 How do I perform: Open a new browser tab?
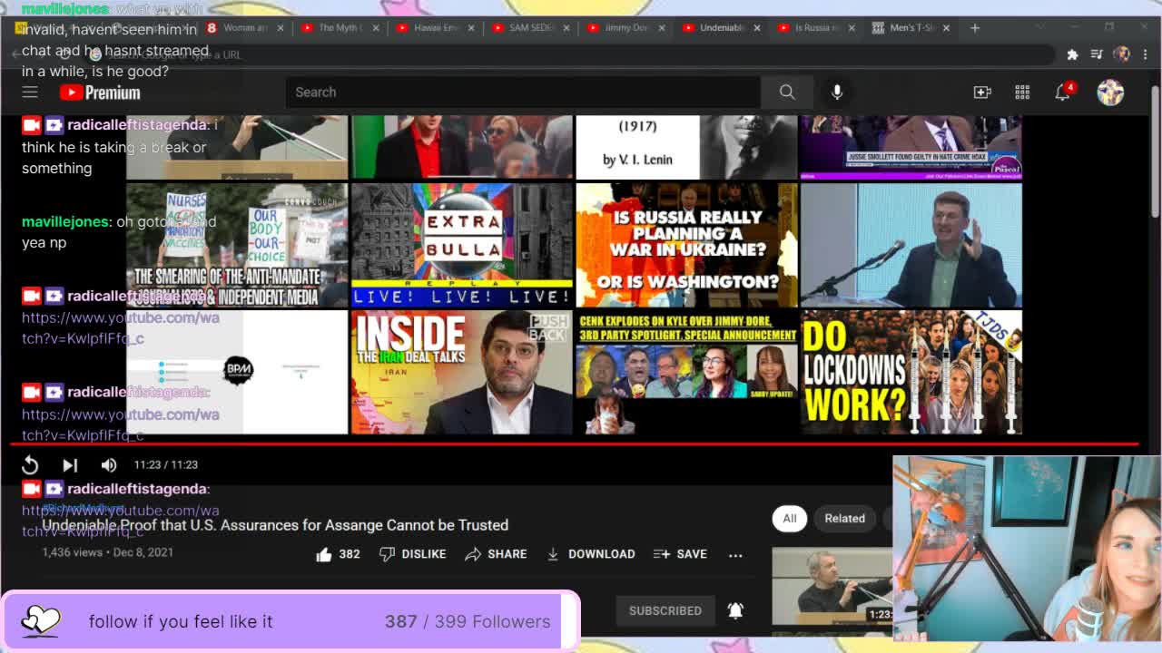point(975,28)
